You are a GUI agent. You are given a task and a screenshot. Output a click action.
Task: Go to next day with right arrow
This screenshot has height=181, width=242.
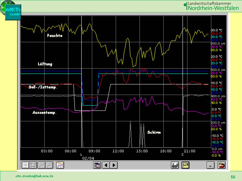point(114,165)
